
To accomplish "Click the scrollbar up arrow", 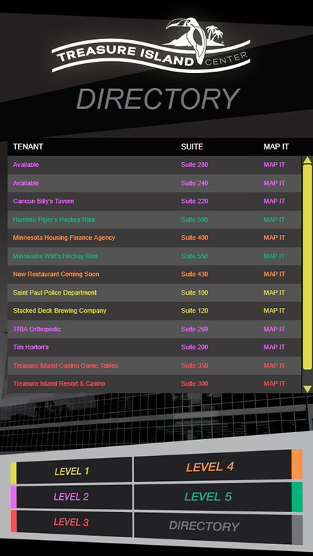I will click(307, 160).
